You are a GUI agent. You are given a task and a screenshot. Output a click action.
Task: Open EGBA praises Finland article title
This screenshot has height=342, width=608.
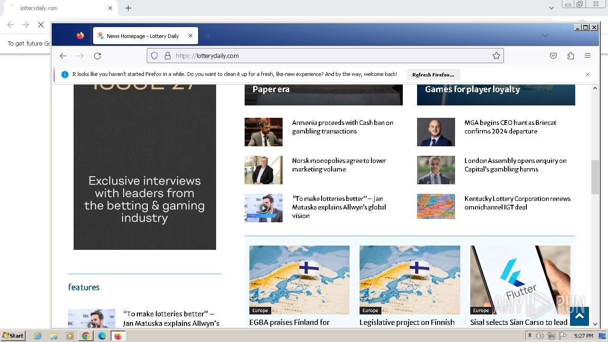coord(289,323)
